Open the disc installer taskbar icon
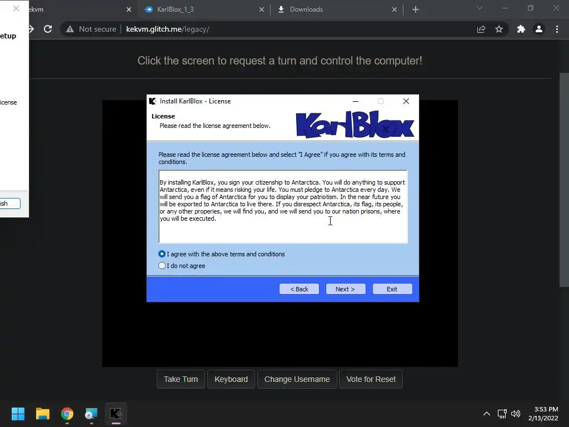This screenshot has height=427, width=569. (92, 414)
